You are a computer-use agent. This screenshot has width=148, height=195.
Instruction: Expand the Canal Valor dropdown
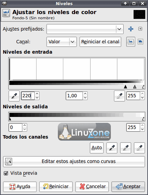[61, 42]
